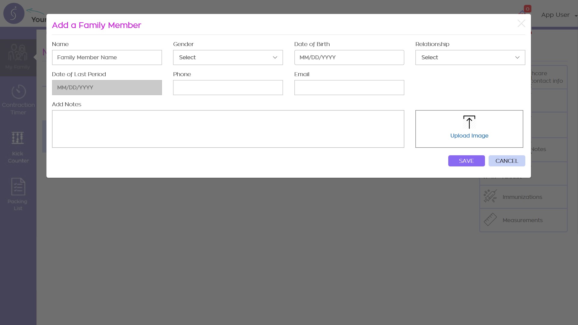Focus the Family Member Name field

tap(107, 57)
